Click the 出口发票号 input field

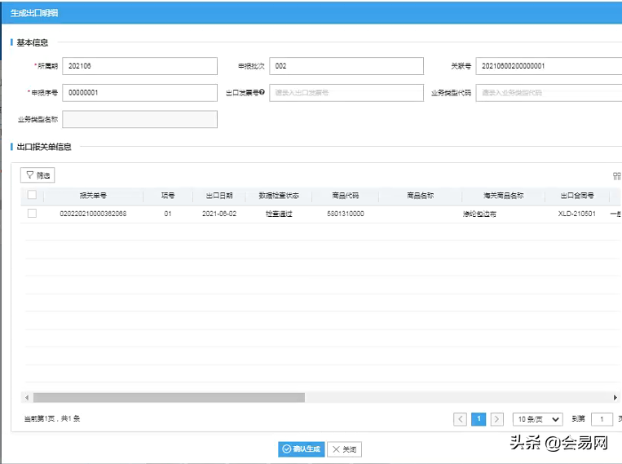point(346,93)
